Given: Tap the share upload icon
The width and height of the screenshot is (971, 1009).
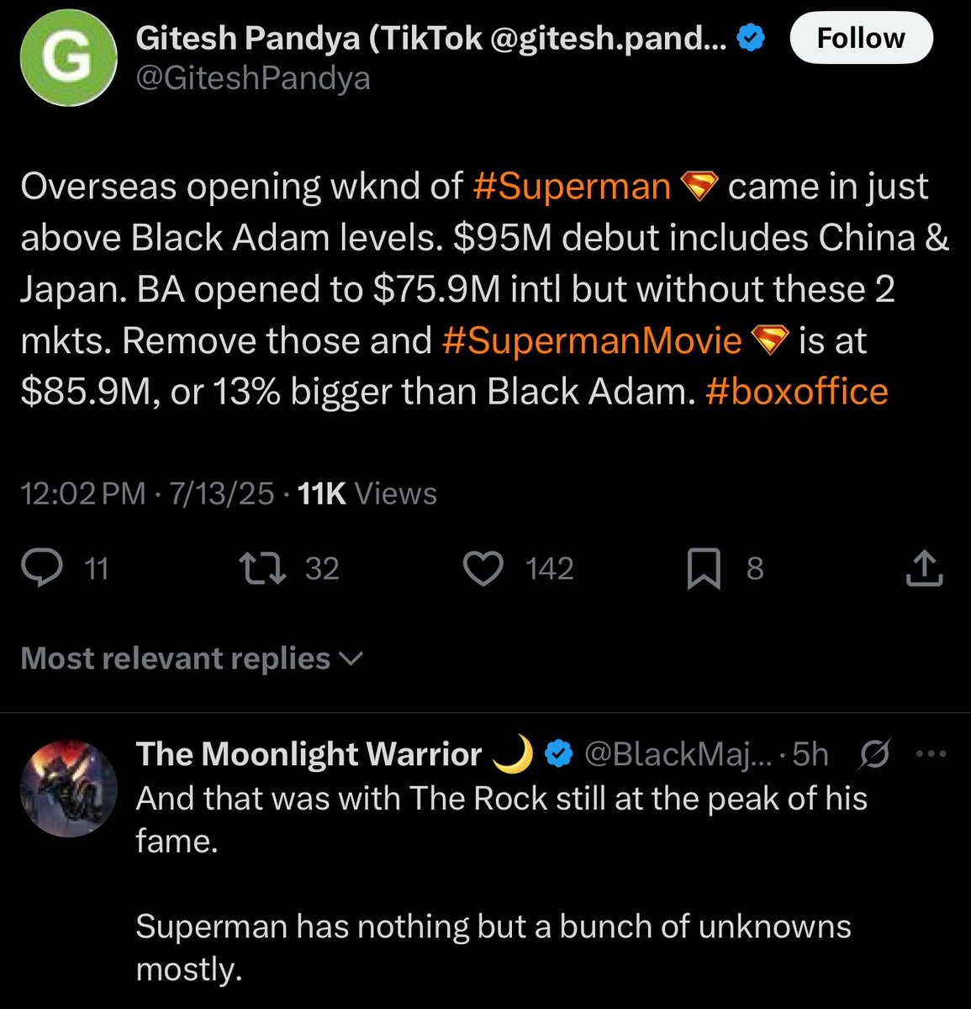Looking at the screenshot, I should pos(924,568).
